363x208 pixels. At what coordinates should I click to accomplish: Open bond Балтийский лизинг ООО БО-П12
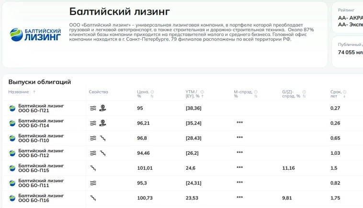(41, 153)
